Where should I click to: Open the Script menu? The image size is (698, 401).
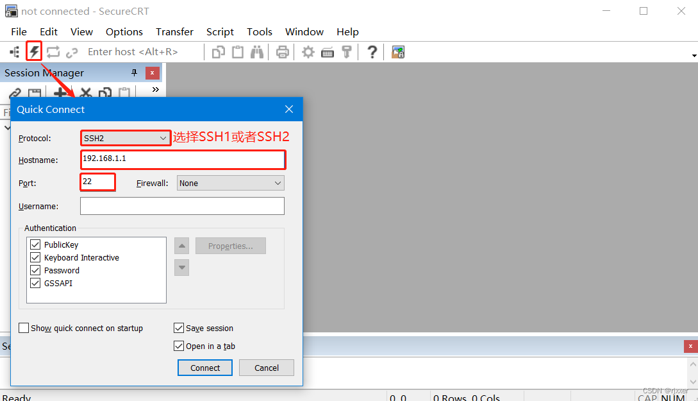coord(220,31)
